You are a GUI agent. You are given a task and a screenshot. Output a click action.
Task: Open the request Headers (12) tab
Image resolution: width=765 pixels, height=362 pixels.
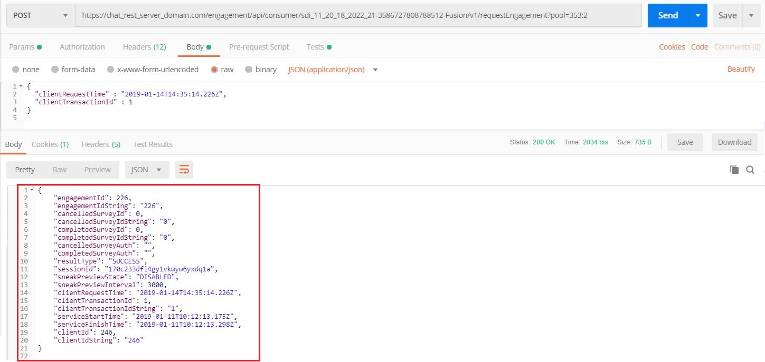[145, 47]
